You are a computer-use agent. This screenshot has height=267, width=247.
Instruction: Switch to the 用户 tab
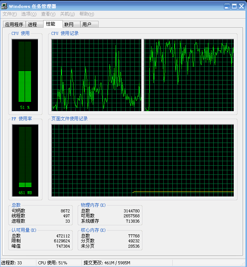[89, 24]
